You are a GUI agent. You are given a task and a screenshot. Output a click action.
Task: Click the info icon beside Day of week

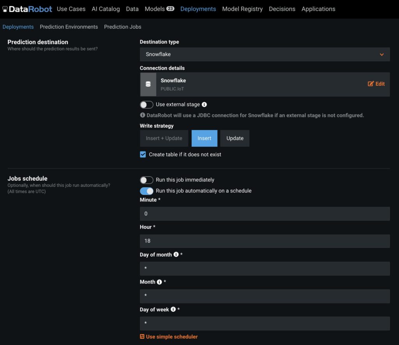[173, 310]
